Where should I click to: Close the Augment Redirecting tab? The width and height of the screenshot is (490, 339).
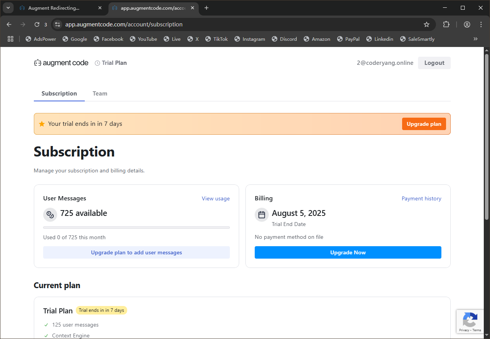pos(100,8)
